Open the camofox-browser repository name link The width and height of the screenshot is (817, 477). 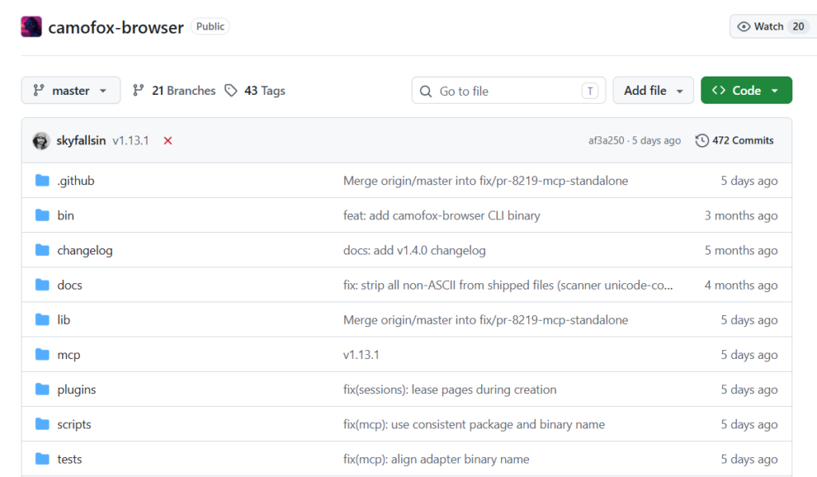pyautogui.click(x=116, y=27)
